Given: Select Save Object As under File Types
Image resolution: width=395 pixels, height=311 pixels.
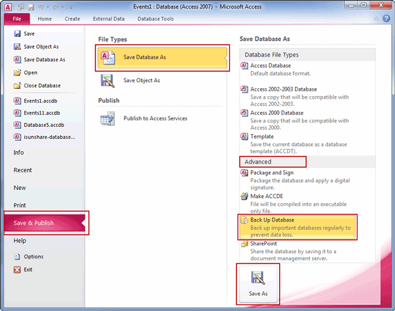Looking at the screenshot, I should tap(142, 80).
